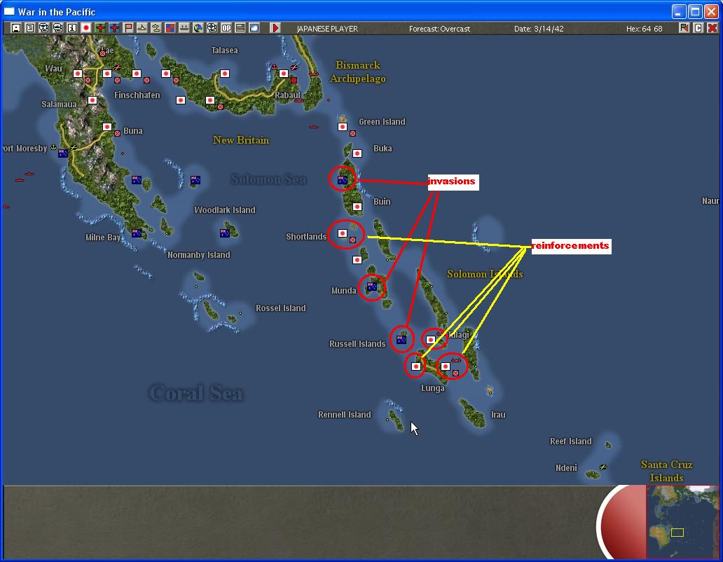Open the boxed aircraft list icon
This screenshot has width=723, height=562.
(44, 28)
